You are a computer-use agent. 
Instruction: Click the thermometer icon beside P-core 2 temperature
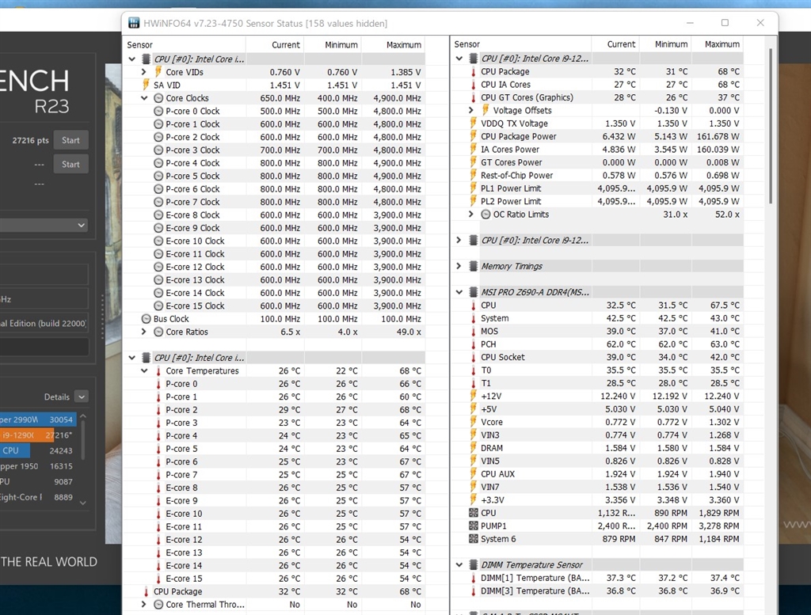tap(158, 410)
